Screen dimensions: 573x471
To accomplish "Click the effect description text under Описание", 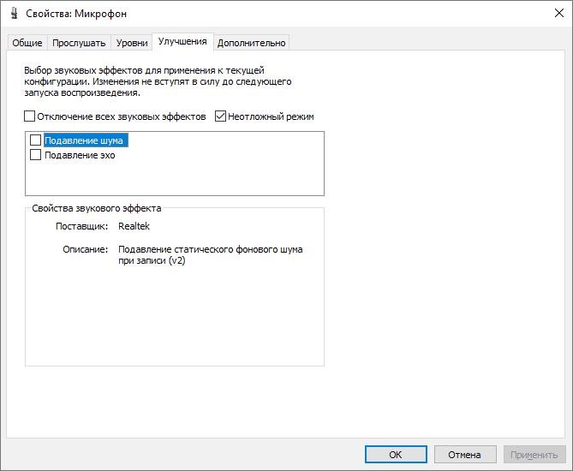I will click(211, 255).
